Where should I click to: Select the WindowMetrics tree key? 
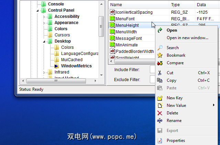76,66
